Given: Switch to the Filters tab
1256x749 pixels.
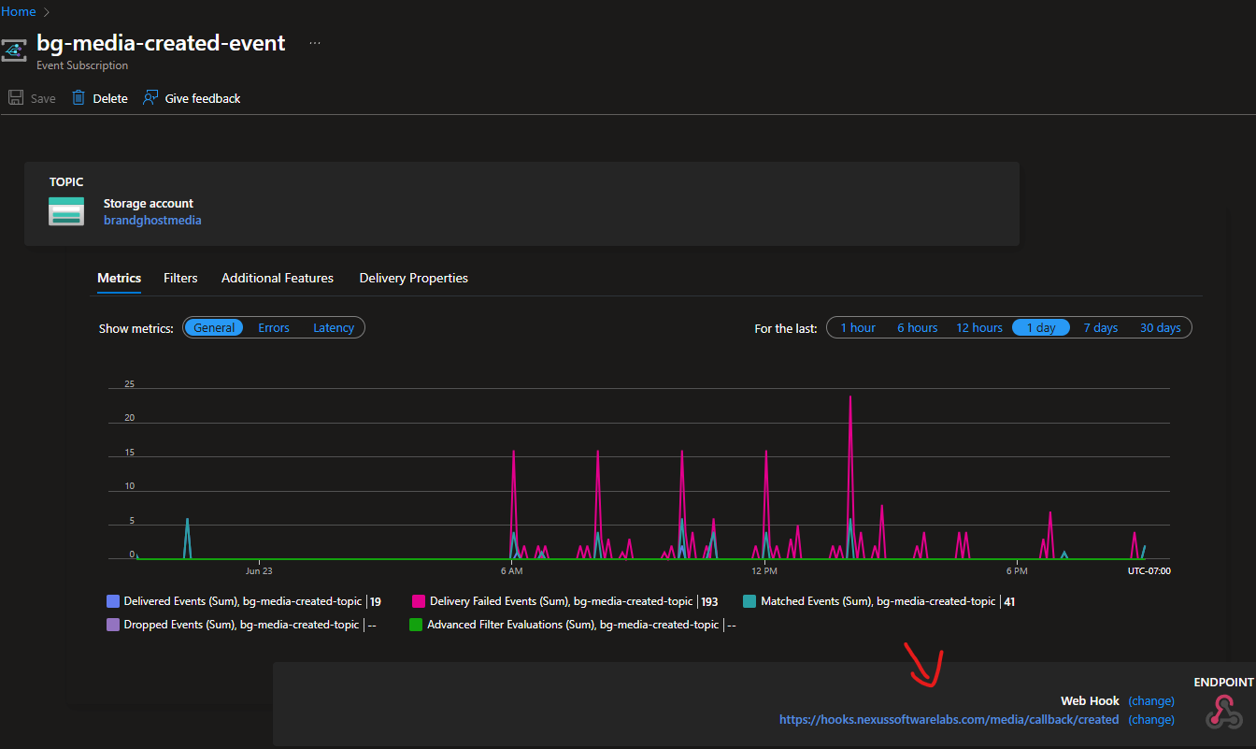Looking at the screenshot, I should click(180, 279).
